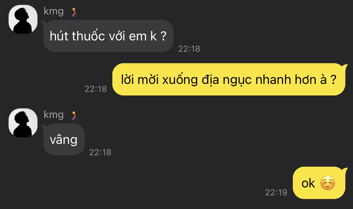Image resolution: width=353 pixels, height=209 pixels.
Task: Click the 22:18 timestamp after "hút thuốc" message
Action: tap(189, 49)
